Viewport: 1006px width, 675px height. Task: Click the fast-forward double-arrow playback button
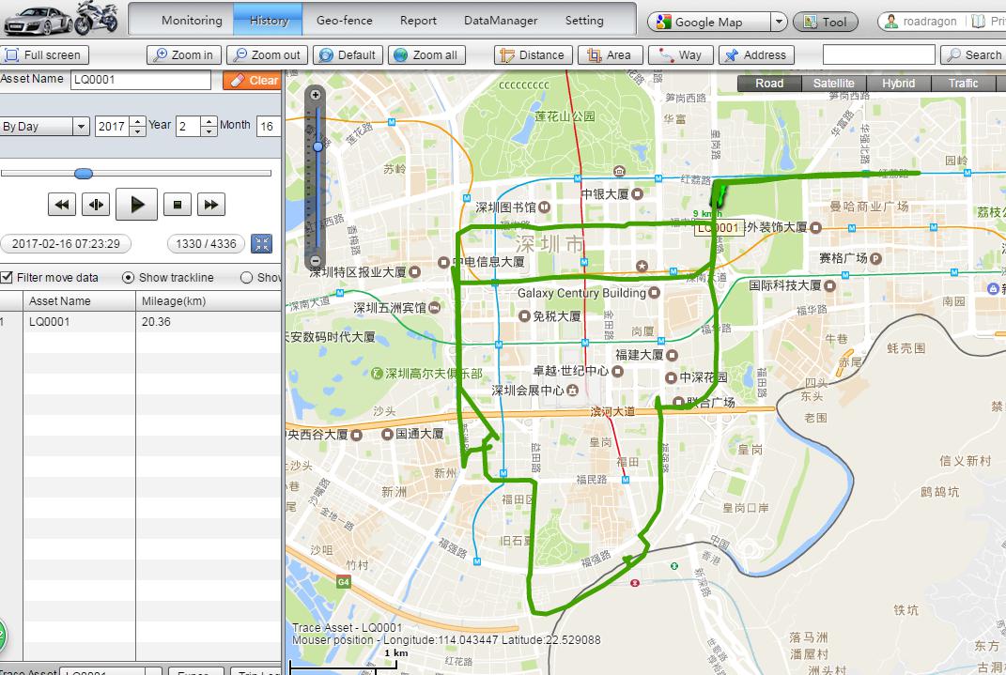211,205
